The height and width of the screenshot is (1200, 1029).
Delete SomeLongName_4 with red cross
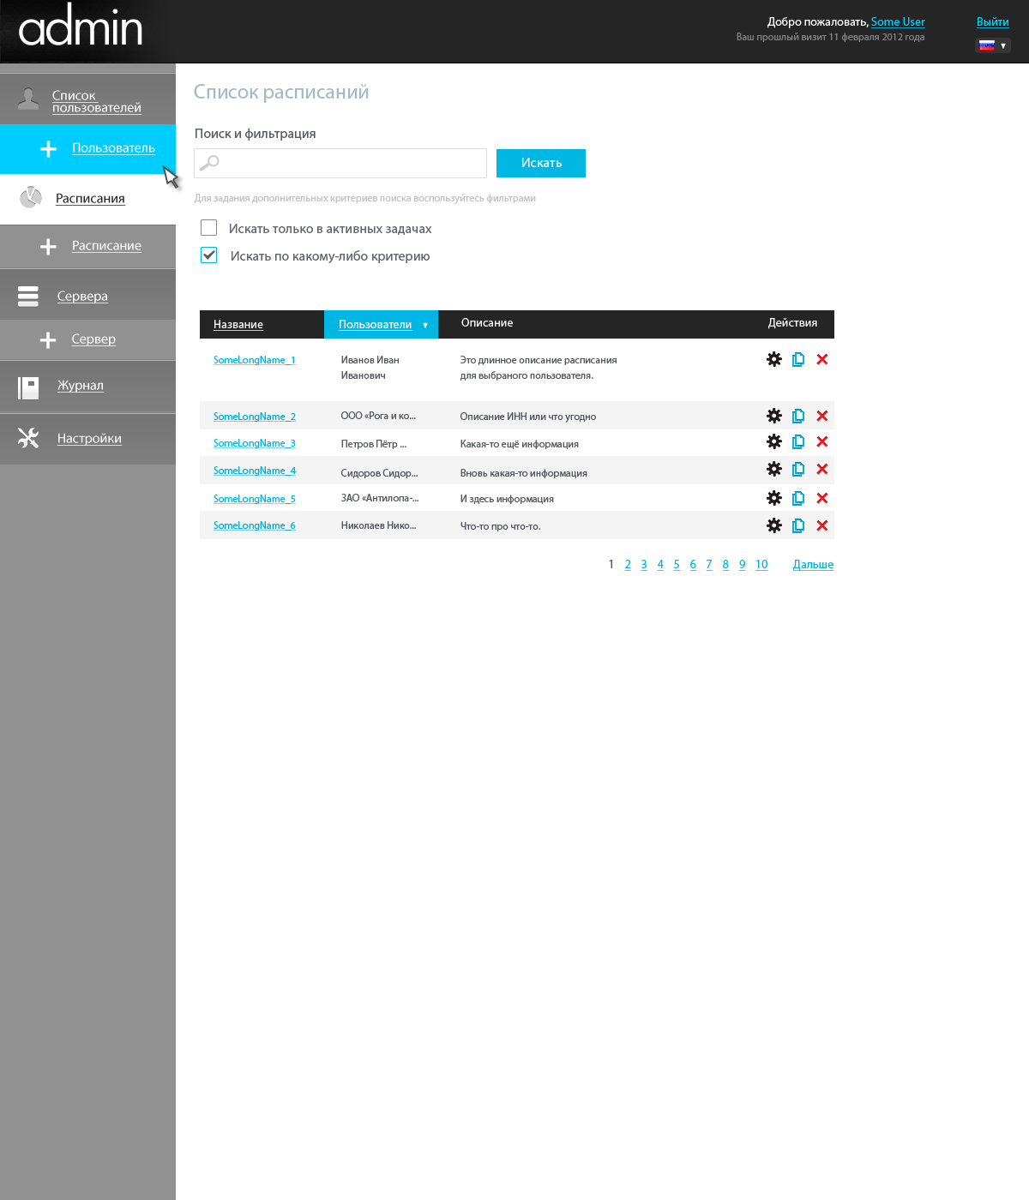pos(822,469)
